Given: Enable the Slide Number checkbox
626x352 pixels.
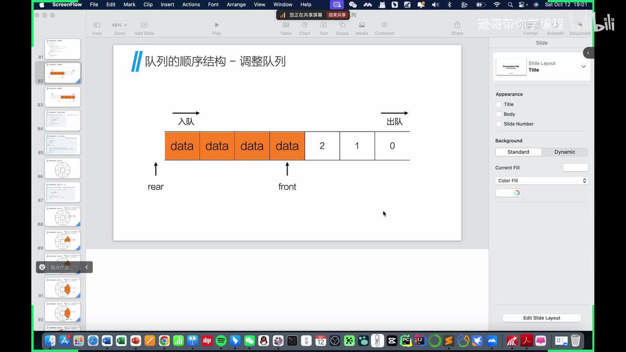Looking at the screenshot, I should [x=499, y=124].
